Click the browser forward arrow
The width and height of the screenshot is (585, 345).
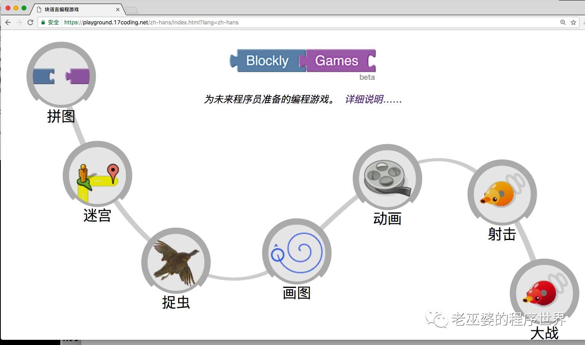[x=19, y=22]
